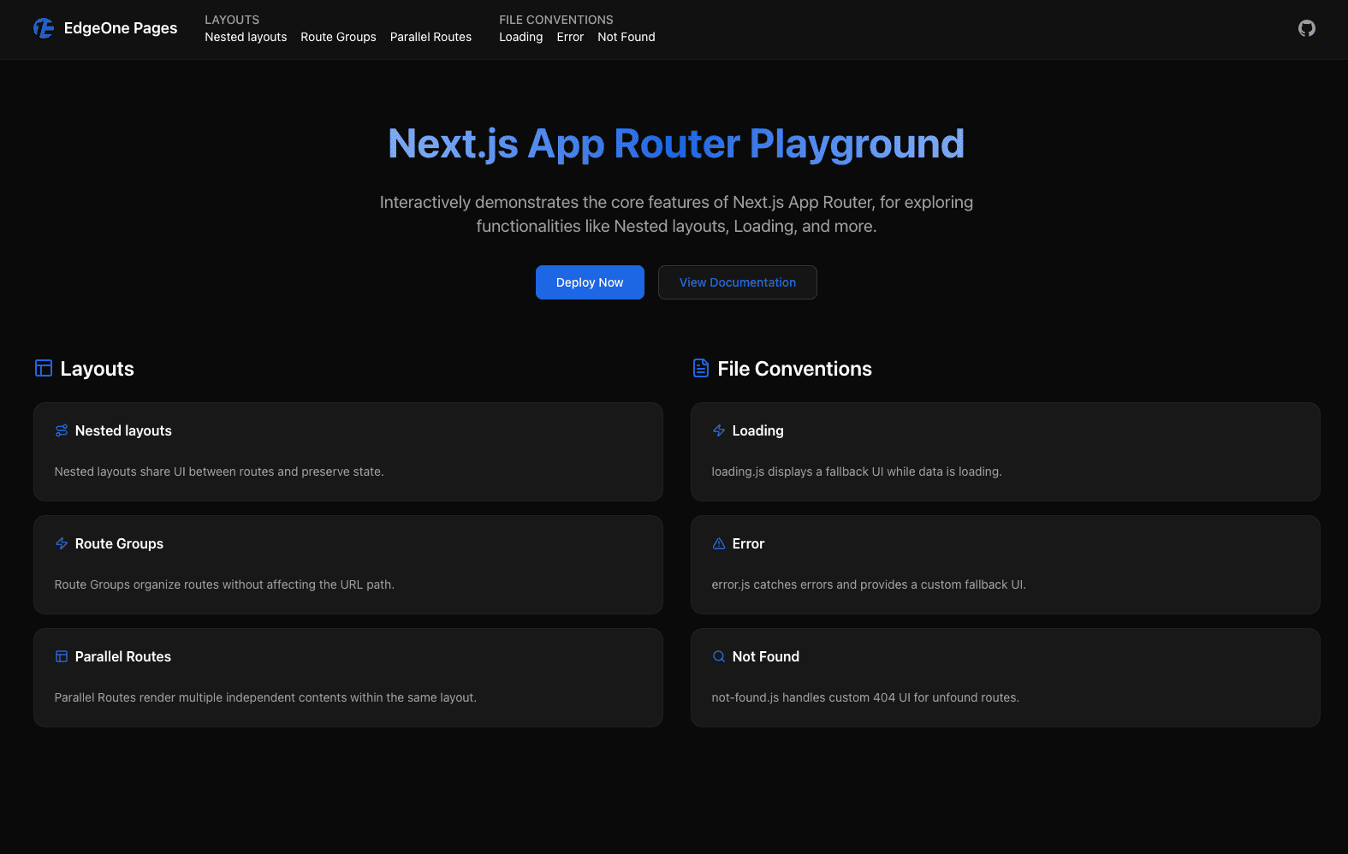Click the Error warning triangle icon
This screenshot has width=1348, height=854.
[719, 543]
